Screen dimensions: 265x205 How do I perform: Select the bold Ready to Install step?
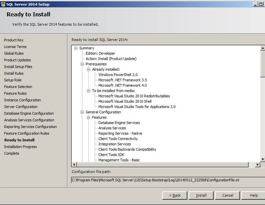(x=19, y=140)
